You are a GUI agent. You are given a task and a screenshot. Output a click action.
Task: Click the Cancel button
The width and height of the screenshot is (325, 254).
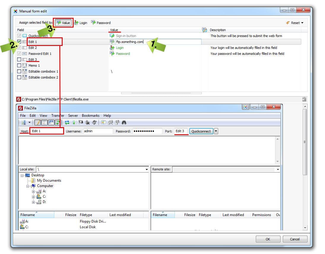(x=295, y=239)
